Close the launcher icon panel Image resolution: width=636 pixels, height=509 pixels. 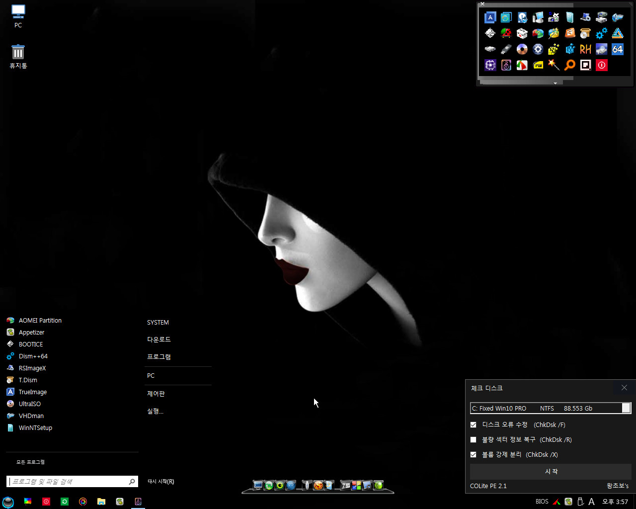click(x=482, y=4)
